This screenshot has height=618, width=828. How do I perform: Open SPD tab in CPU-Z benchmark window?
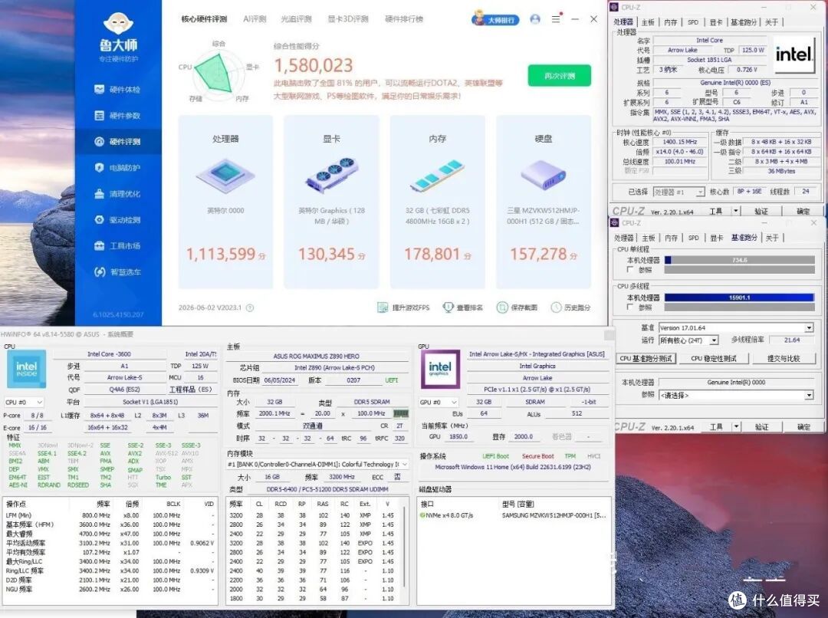[693, 238]
